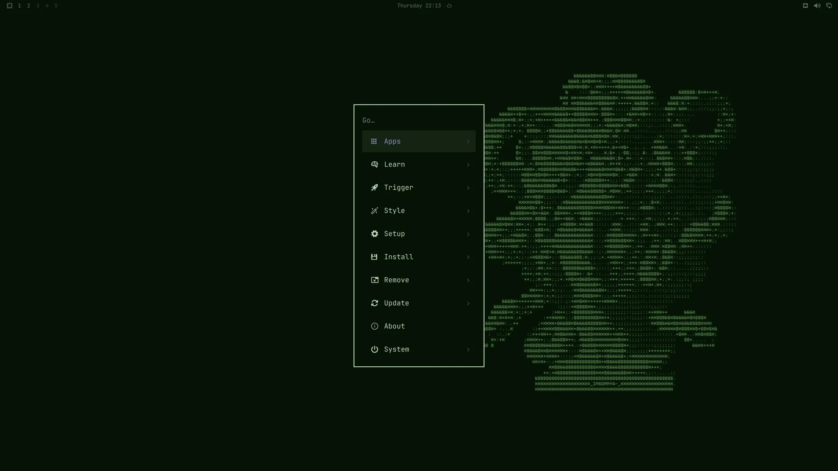Expand the Apps submenu chevron
The width and height of the screenshot is (838, 471).
coord(468,141)
